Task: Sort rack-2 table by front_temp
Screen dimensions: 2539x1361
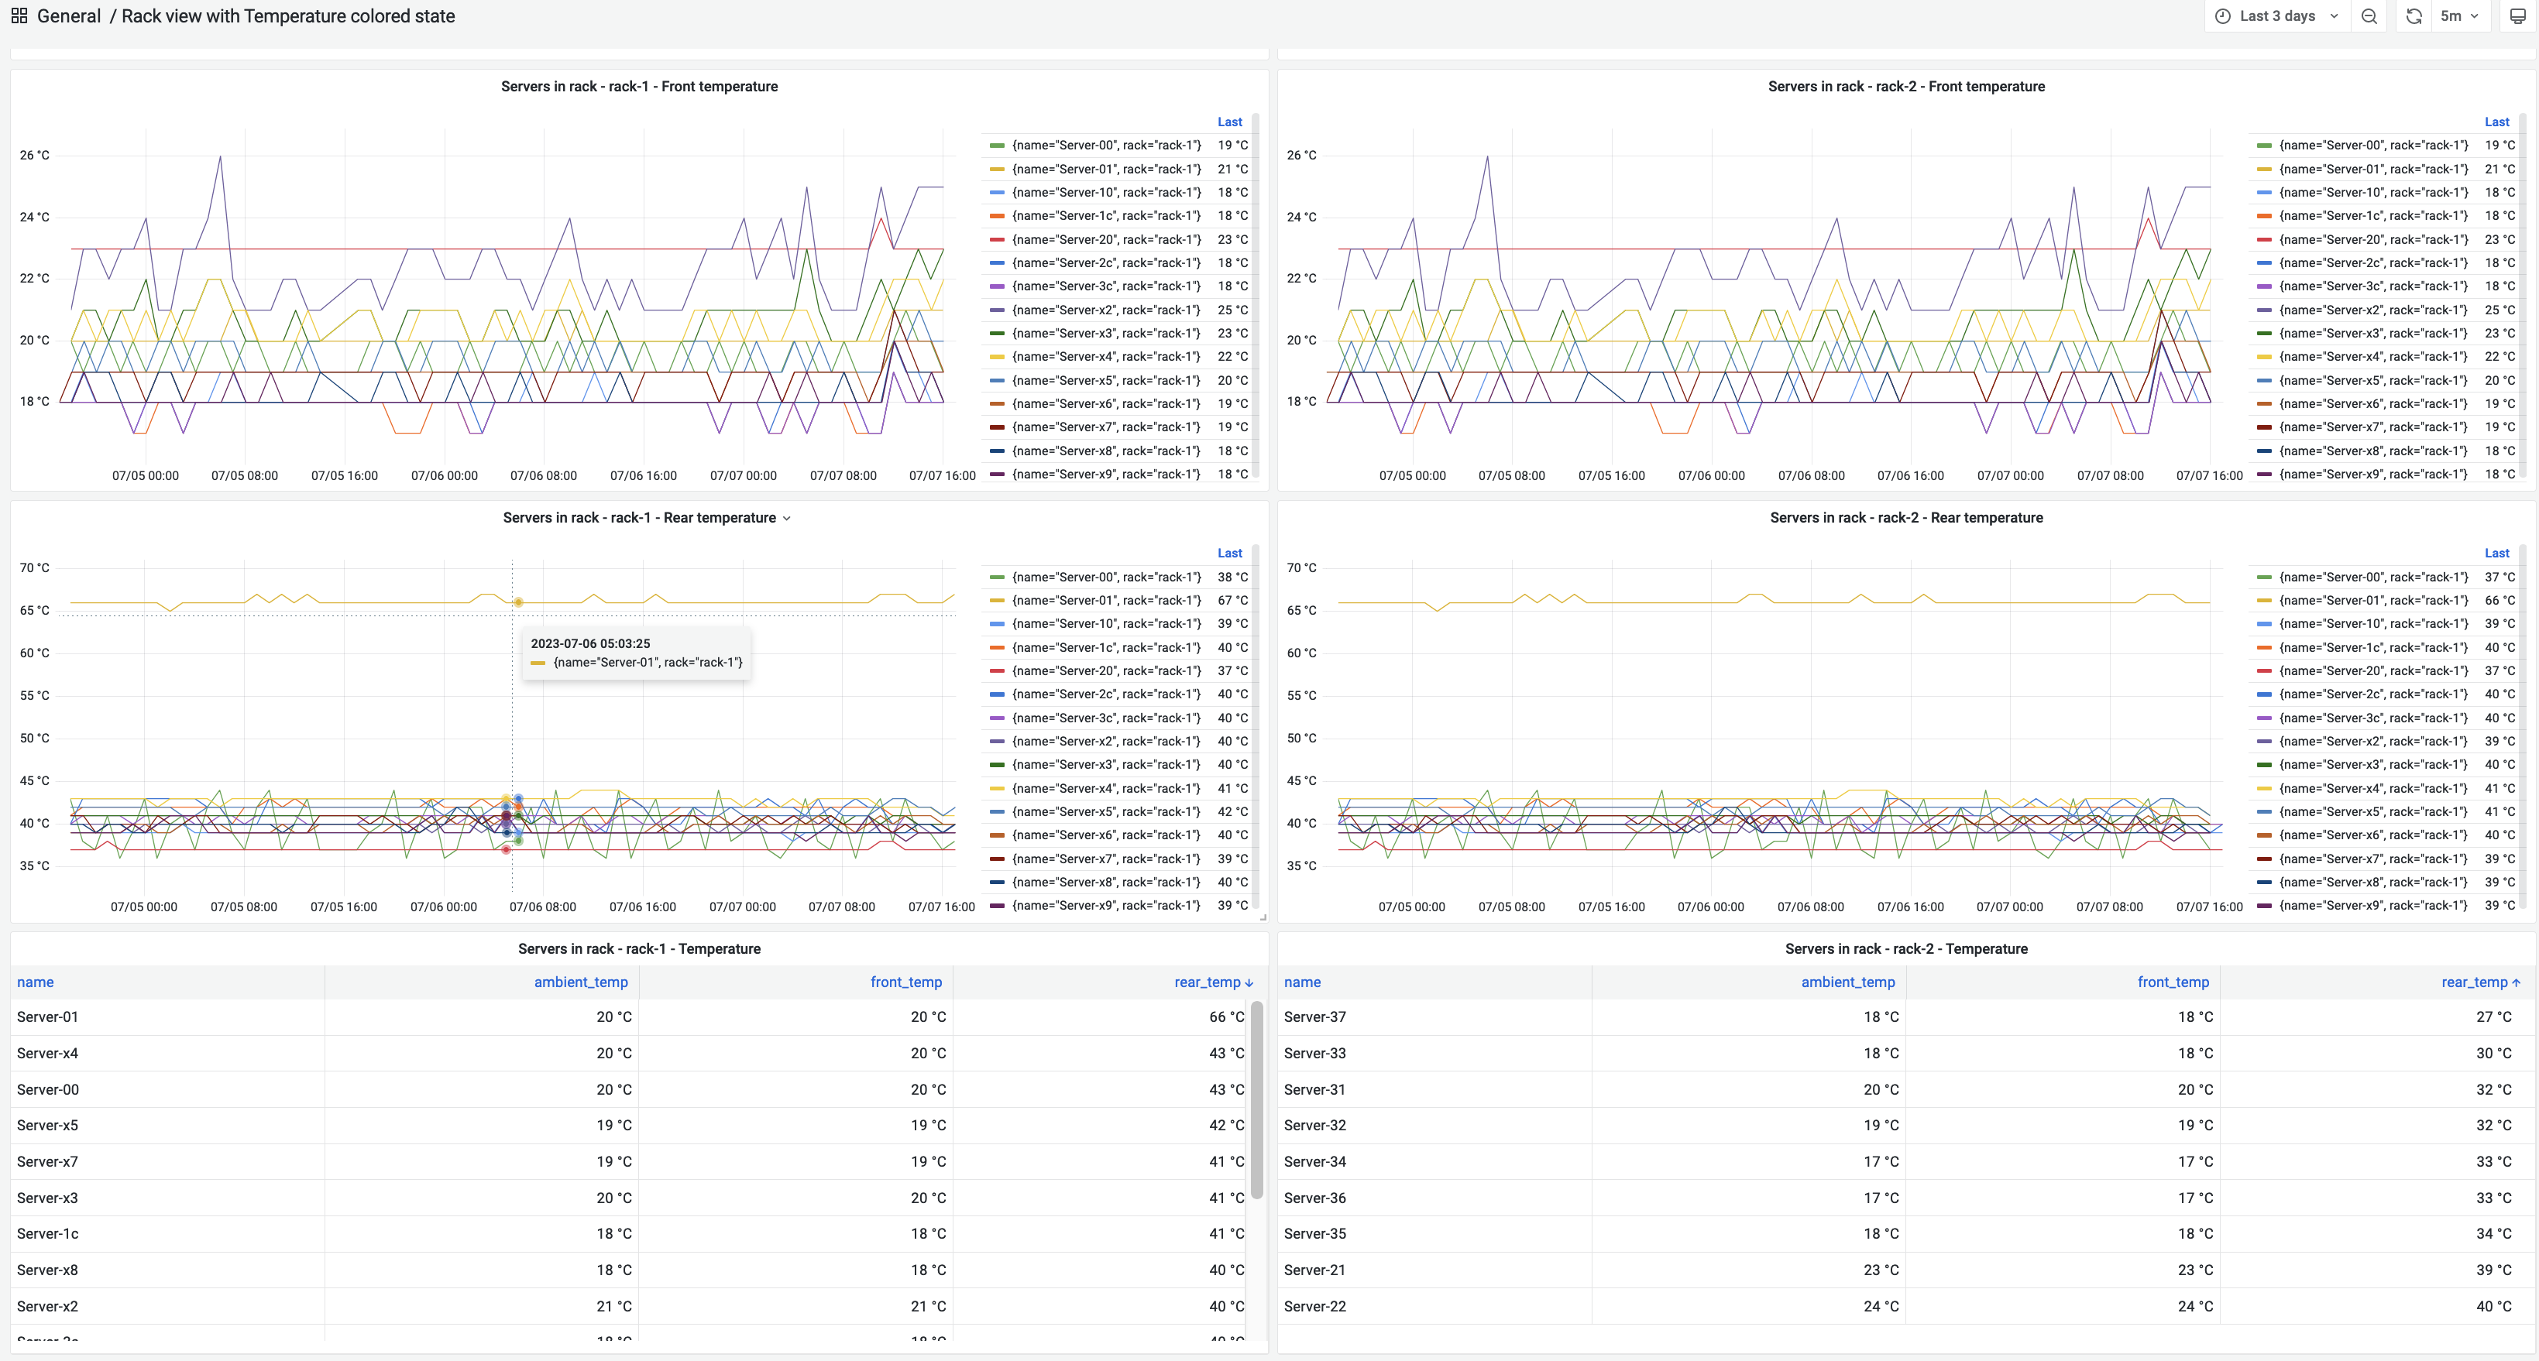Action: (2173, 982)
